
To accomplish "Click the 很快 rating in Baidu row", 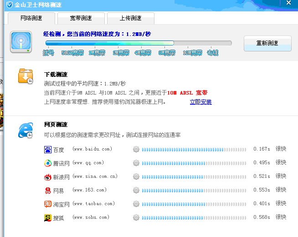I will 281,149.
